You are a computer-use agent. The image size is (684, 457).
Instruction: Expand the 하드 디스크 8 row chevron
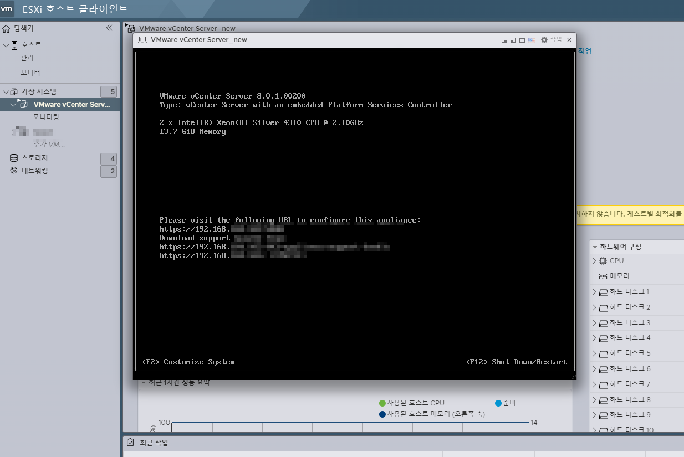pos(594,400)
